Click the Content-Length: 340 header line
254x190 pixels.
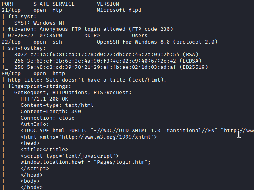pos(51,111)
